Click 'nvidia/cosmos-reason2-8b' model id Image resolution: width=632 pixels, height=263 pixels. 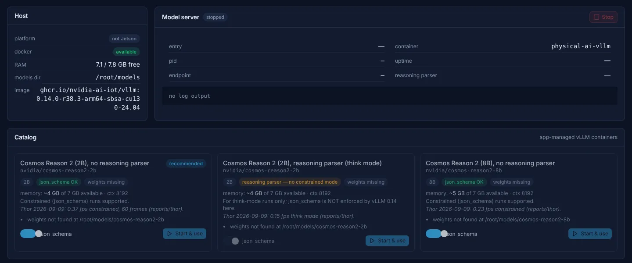(464, 171)
